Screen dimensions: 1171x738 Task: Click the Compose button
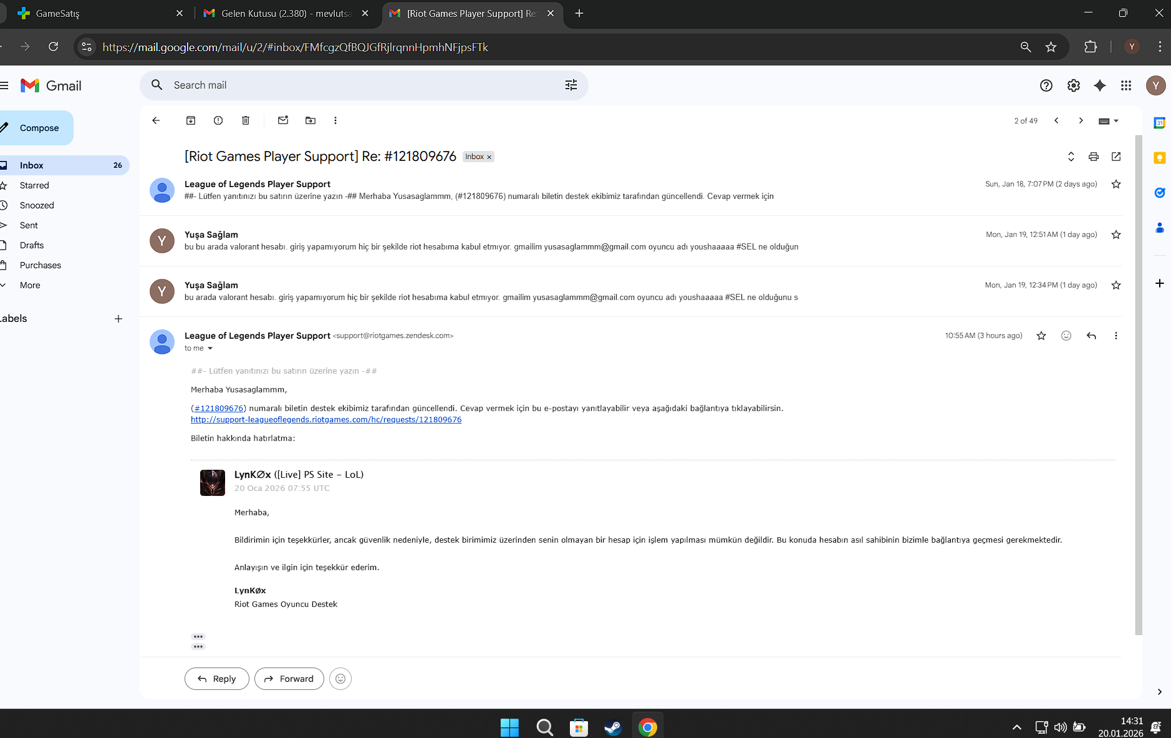point(36,128)
